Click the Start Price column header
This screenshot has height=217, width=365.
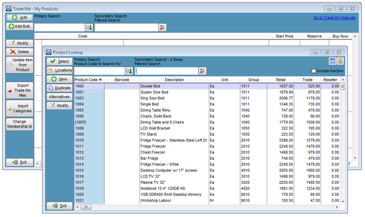[x=284, y=36]
